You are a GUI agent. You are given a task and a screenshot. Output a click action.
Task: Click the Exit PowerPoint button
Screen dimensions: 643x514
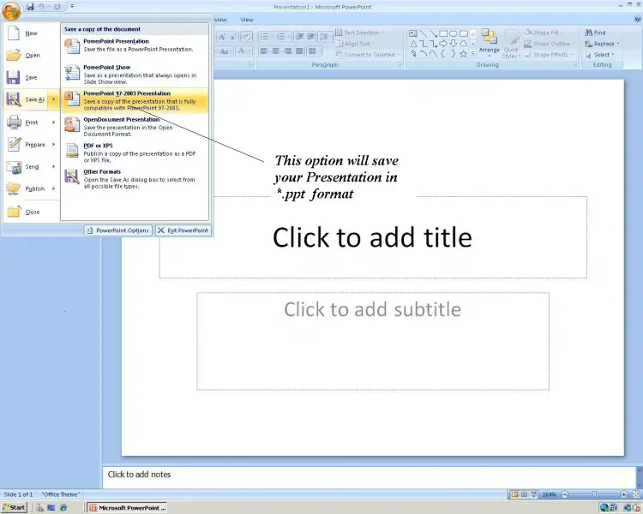coord(183,230)
